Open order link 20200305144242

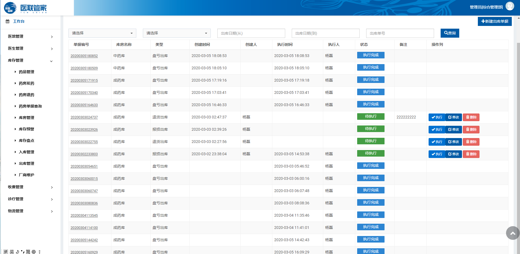(84, 240)
